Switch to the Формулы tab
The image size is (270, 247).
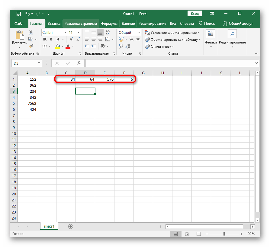(x=109, y=24)
